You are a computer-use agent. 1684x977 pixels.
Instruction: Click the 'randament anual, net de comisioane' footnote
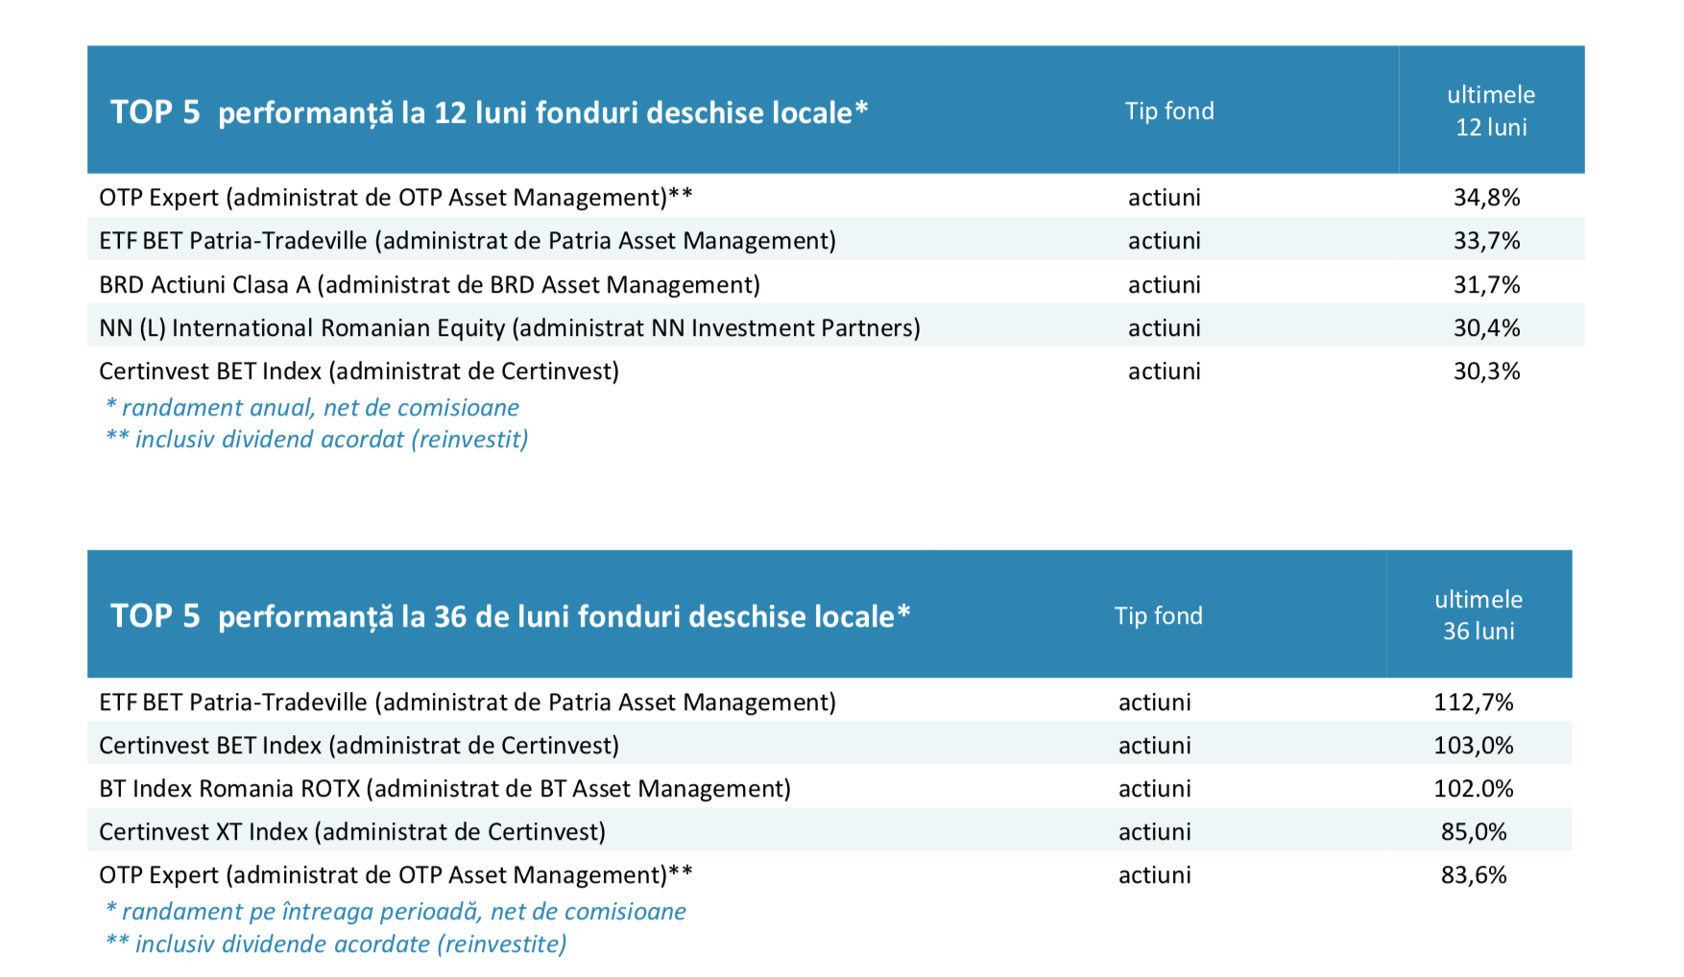[x=312, y=407]
